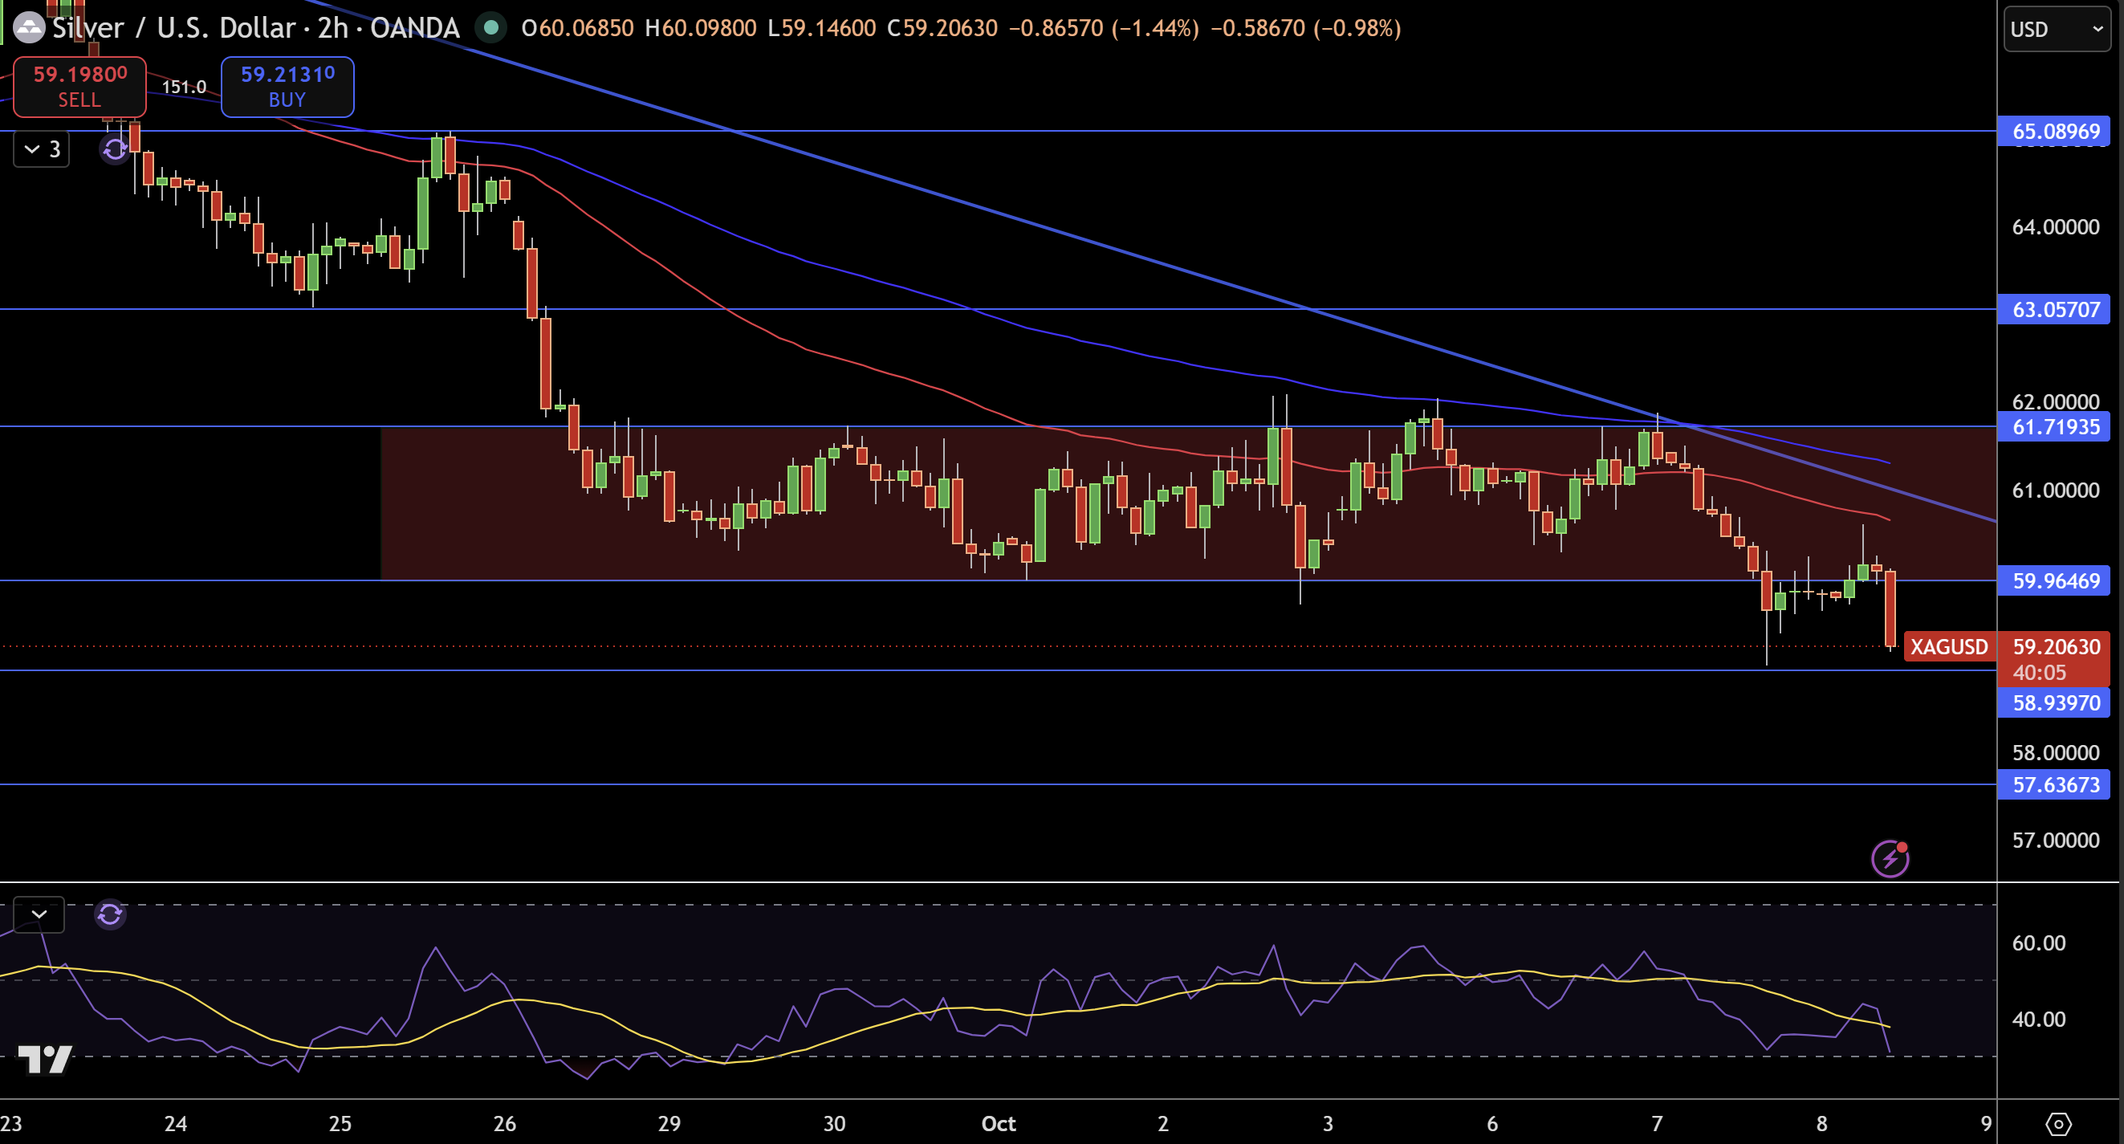The height and width of the screenshot is (1144, 2124).
Task: Select the red shaded consolidation rectangle
Action: pyautogui.click(x=1187, y=503)
